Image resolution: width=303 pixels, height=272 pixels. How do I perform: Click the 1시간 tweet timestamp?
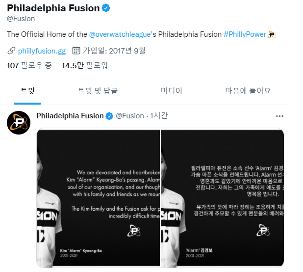pyautogui.click(x=159, y=116)
